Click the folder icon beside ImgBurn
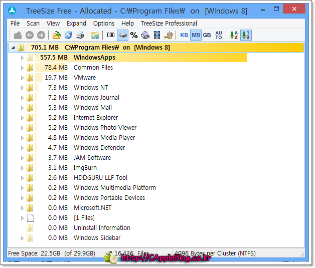 [30, 168]
